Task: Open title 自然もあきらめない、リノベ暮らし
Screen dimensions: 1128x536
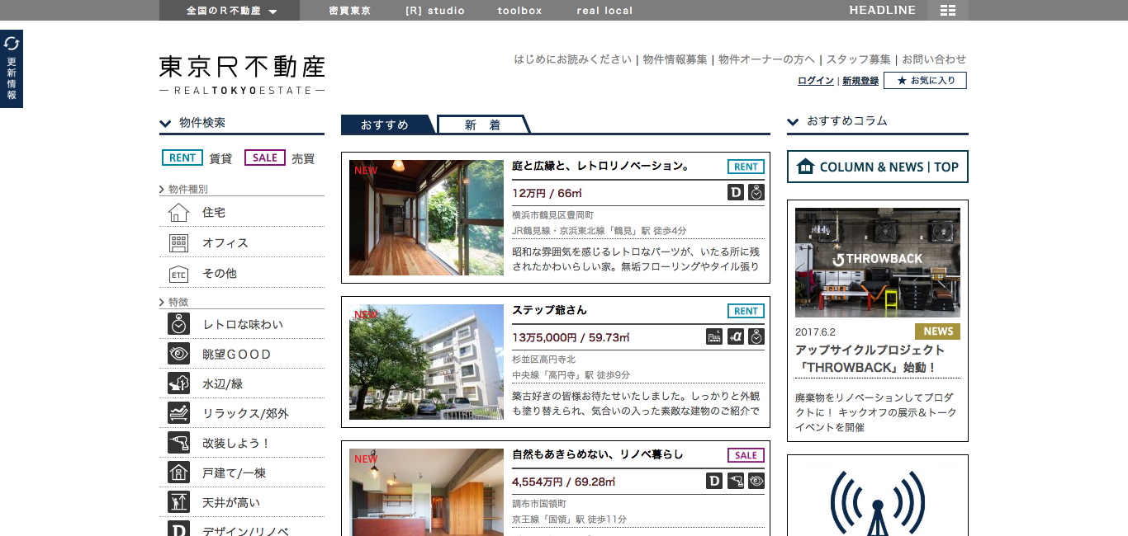Action: point(598,454)
